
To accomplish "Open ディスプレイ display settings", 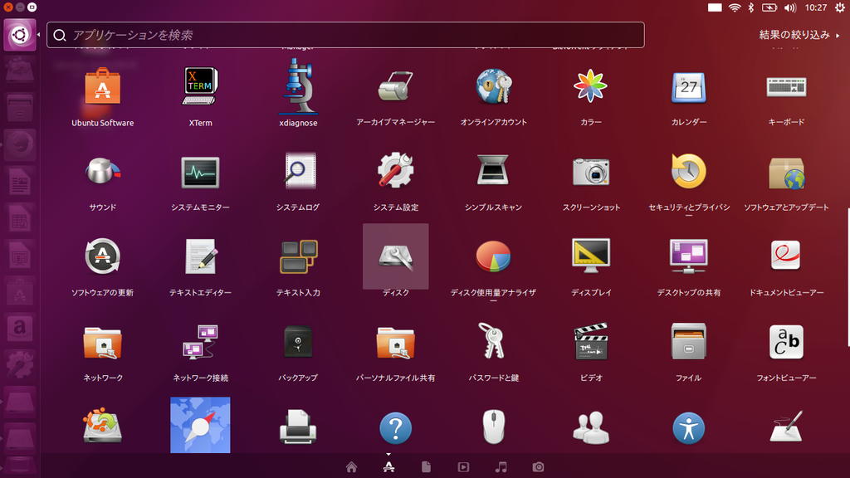I will [x=591, y=256].
